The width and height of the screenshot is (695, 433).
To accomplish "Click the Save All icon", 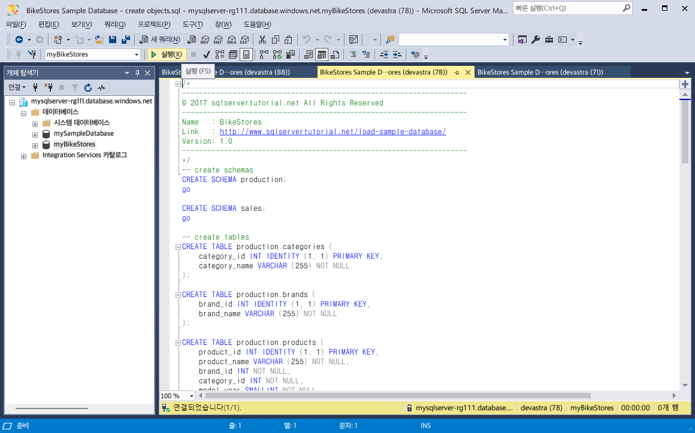I will (x=126, y=40).
